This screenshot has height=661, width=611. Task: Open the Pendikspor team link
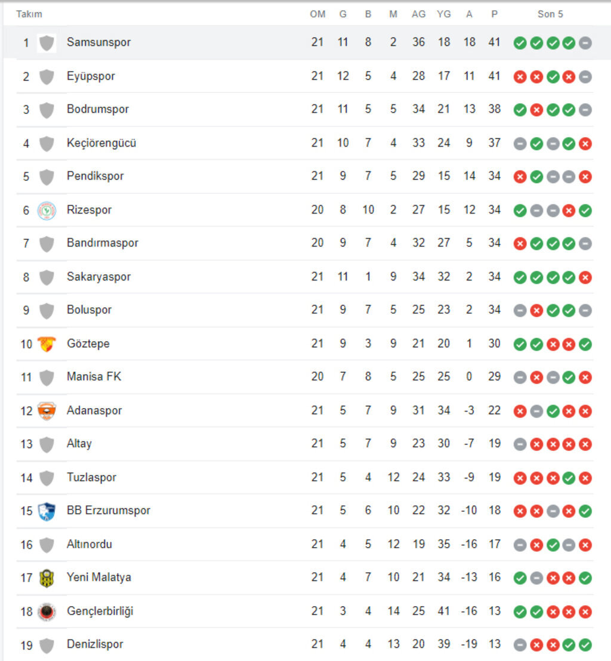[95, 176]
